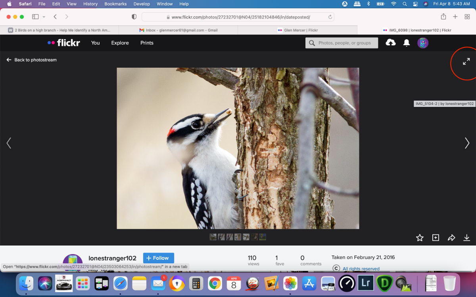Open the App Store from the Dock
476x297 pixels.
point(309,284)
